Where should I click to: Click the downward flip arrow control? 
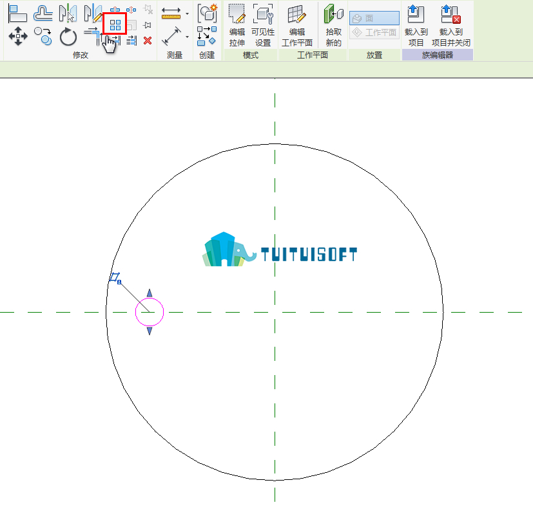click(150, 331)
